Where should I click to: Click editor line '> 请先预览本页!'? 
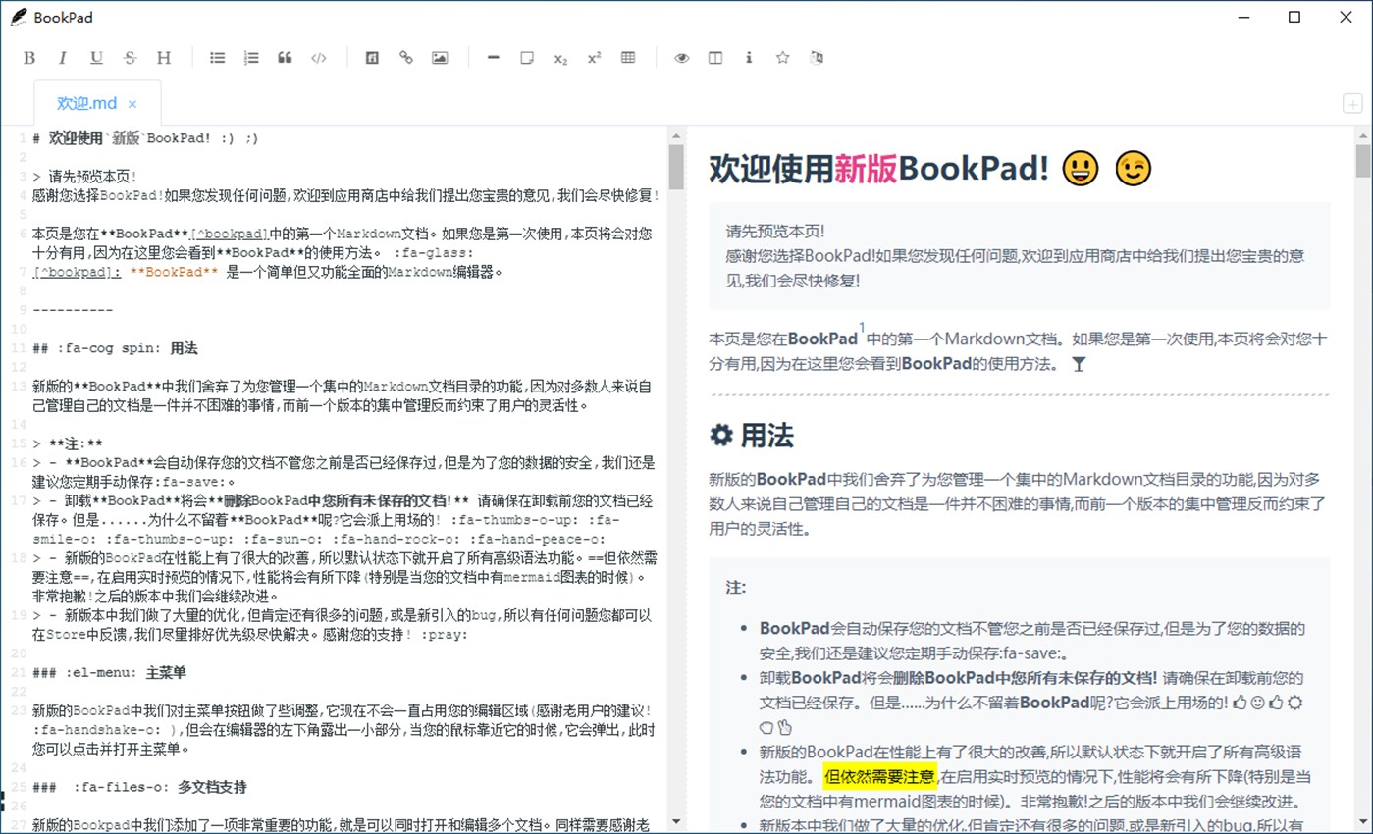84,177
